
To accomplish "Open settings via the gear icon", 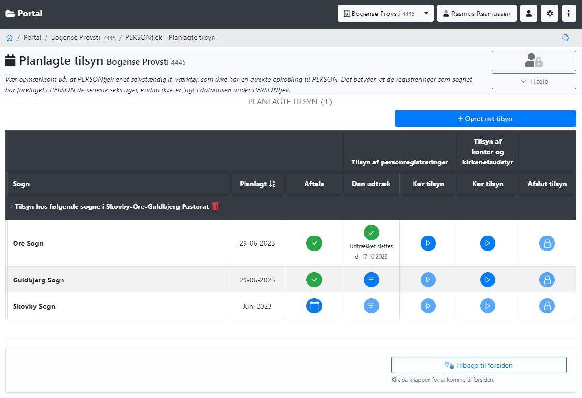I will 550,14.
